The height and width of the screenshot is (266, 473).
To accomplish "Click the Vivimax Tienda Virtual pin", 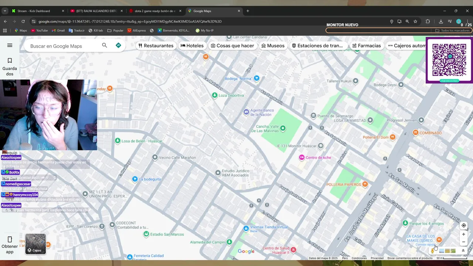I will coord(246,228).
